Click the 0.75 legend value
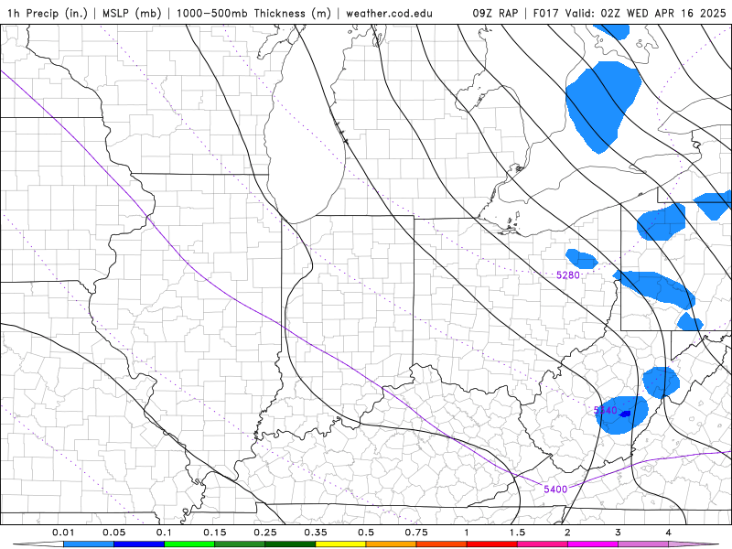 pyautogui.click(x=416, y=533)
